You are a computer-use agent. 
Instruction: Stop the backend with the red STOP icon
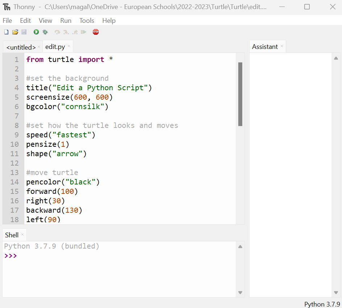(96, 32)
